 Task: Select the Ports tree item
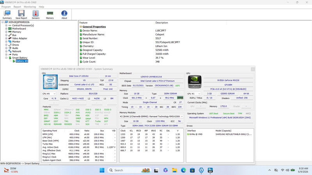click(15, 54)
